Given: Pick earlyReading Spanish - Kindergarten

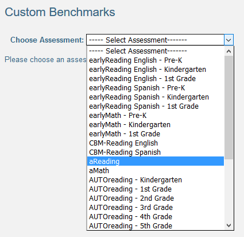Looking at the screenshot, I should 156,97.
